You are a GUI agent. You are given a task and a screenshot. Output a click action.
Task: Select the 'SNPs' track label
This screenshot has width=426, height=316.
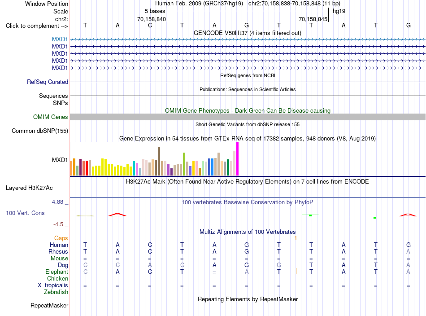[x=61, y=103]
